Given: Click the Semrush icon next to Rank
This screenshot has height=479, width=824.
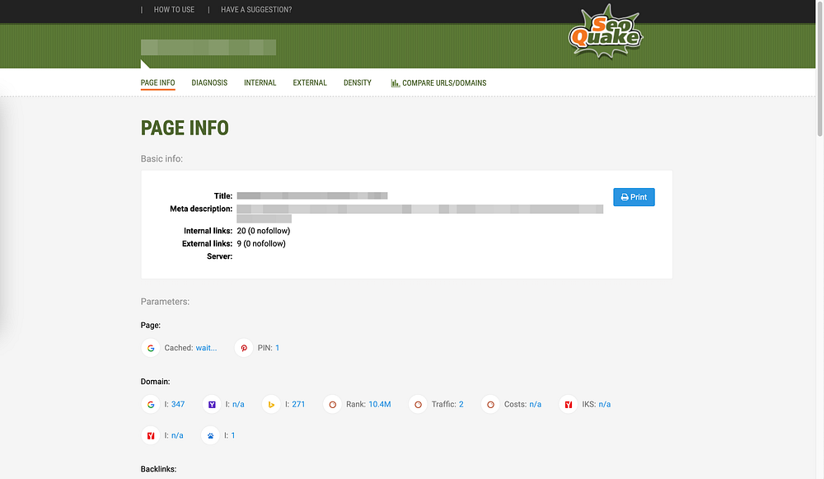Looking at the screenshot, I should click(332, 404).
